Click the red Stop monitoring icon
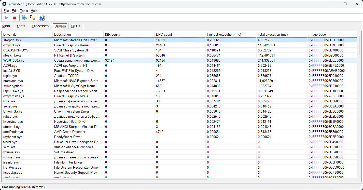This screenshot has width=363, height=190. (15, 18)
